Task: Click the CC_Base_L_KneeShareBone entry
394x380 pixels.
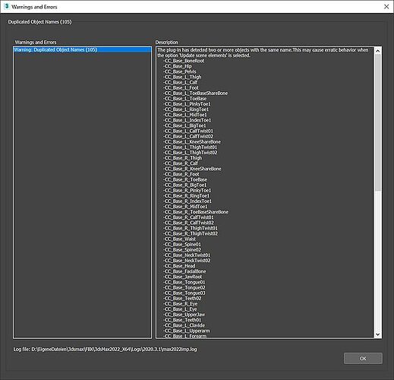Action: coord(192,141)
